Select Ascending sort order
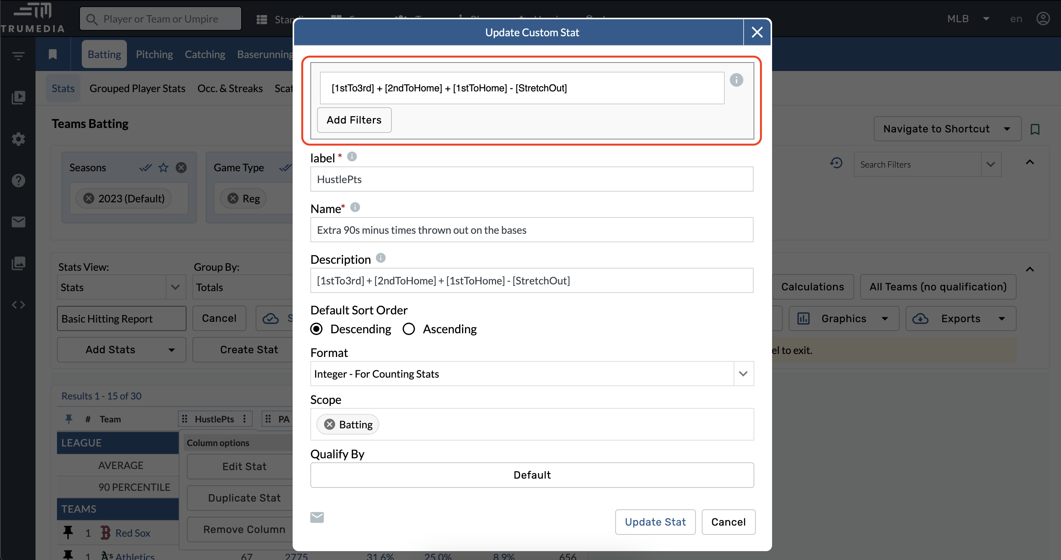 coord(408,329)
